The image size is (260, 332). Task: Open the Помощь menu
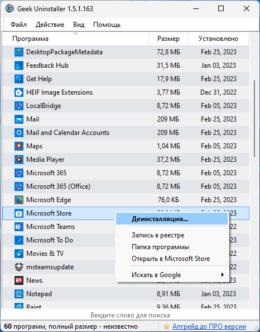tap(107, 25)
